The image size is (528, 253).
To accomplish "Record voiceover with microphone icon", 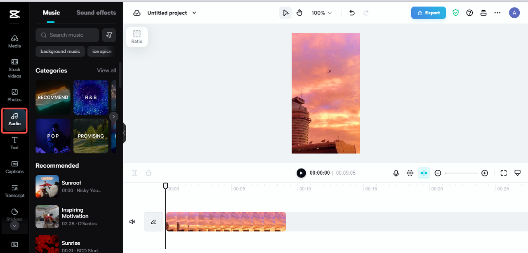I will click(396, 173).
